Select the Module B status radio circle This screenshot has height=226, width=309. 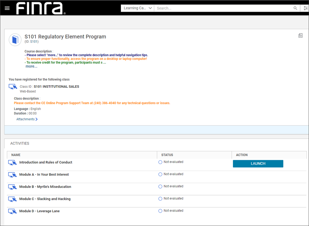point(160,187)
